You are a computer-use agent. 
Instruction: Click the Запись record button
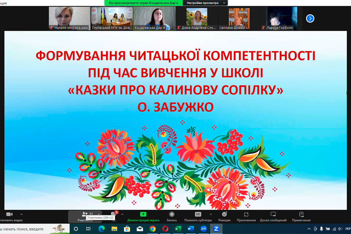click(172, 217)
